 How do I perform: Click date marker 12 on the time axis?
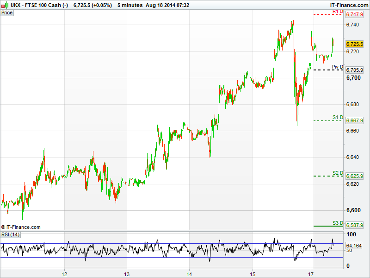(65, 274)
